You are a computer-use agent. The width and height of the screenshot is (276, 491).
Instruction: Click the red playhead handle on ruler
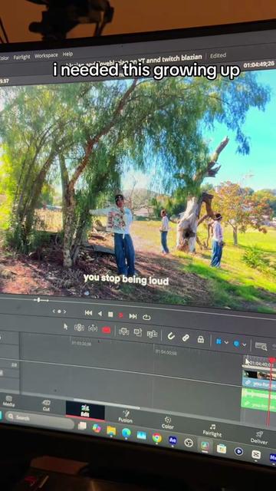coord(272,361)
